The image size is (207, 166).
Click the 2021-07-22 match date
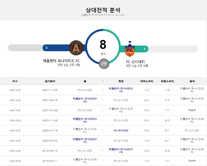pos(50,110)
